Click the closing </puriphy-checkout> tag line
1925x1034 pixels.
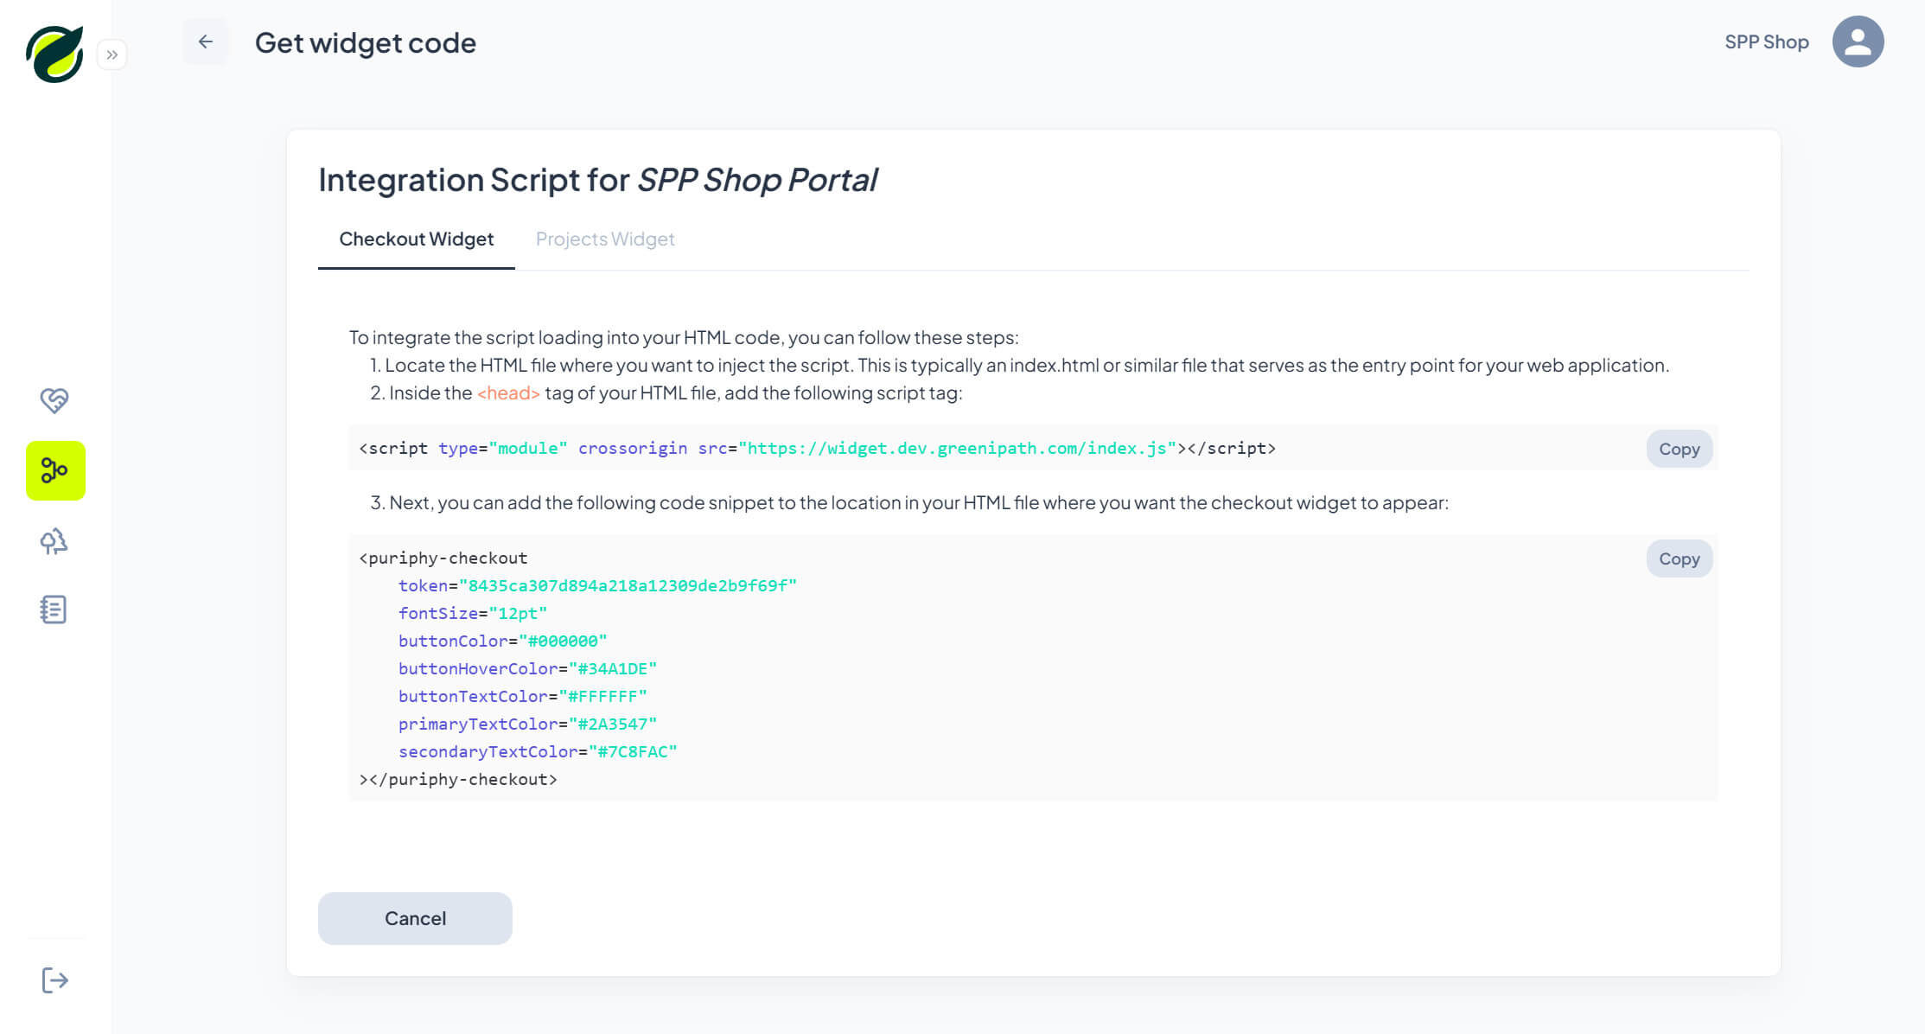click(x=458, y=779)
